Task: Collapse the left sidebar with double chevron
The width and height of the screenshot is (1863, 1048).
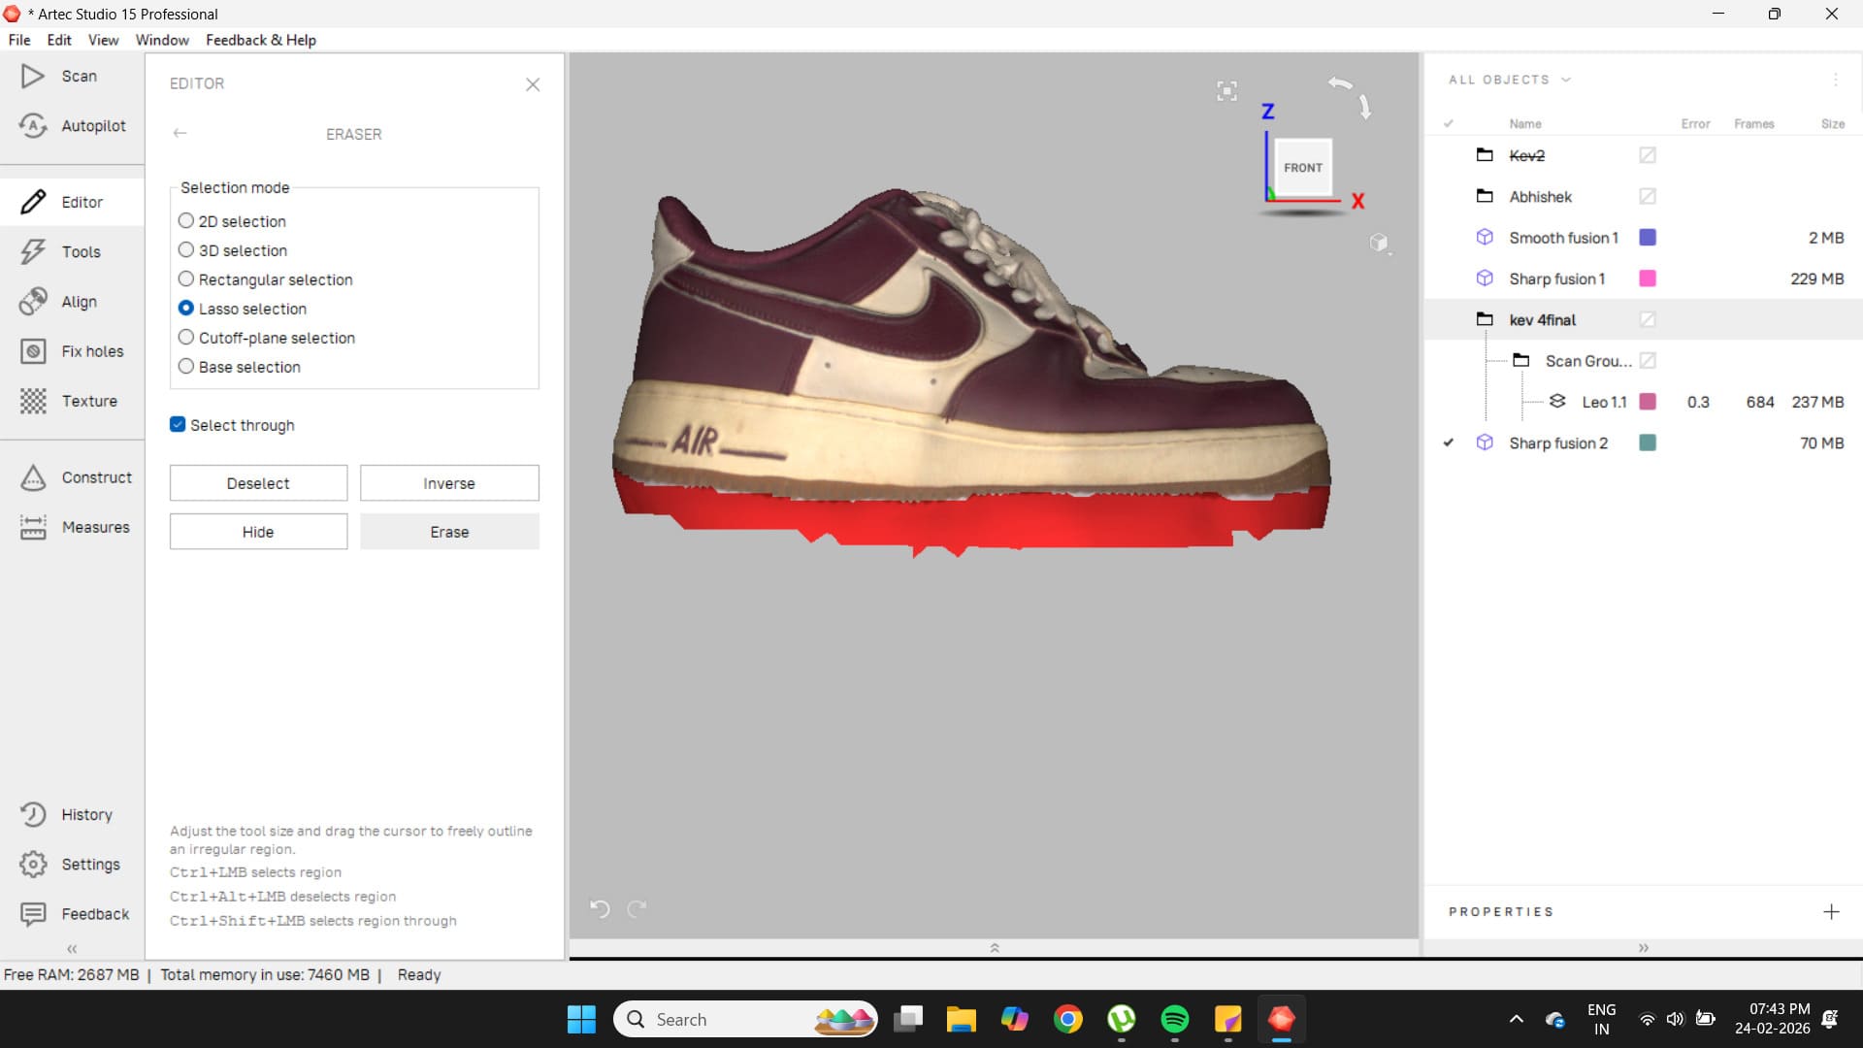Action: pos(72,949)
